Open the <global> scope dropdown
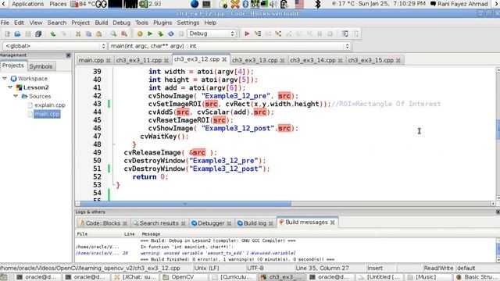This screenshot has width=500, height=281. [54, 46]
